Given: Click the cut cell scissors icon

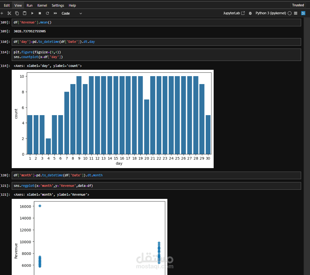Looking at the screenshot, I should (9, 13).
